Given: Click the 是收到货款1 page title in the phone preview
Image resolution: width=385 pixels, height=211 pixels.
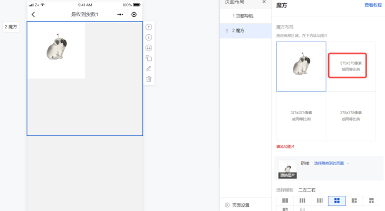Looking at the screenshot, I should click(85, 14).
